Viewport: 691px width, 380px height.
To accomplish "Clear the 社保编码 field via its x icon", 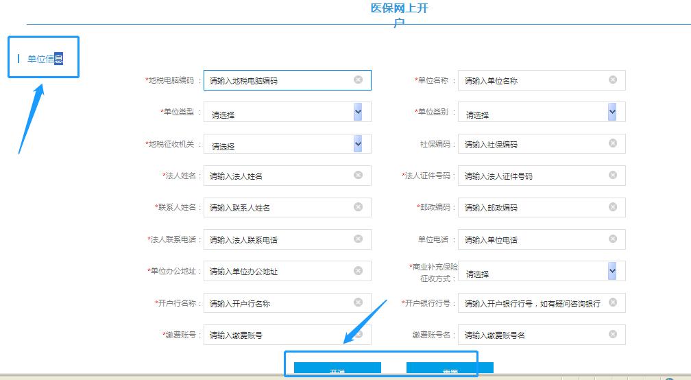I will click(613, 143).
